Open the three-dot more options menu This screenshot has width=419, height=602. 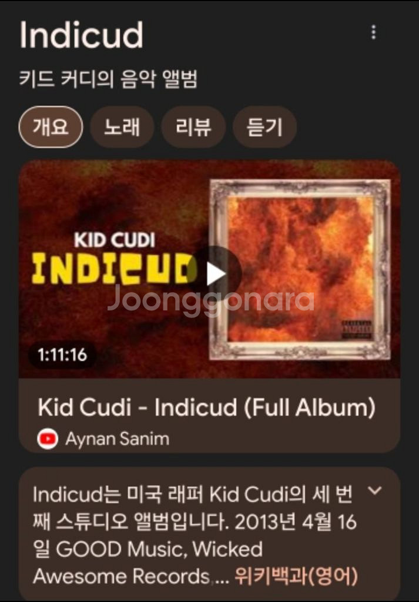tap(373, 33)
